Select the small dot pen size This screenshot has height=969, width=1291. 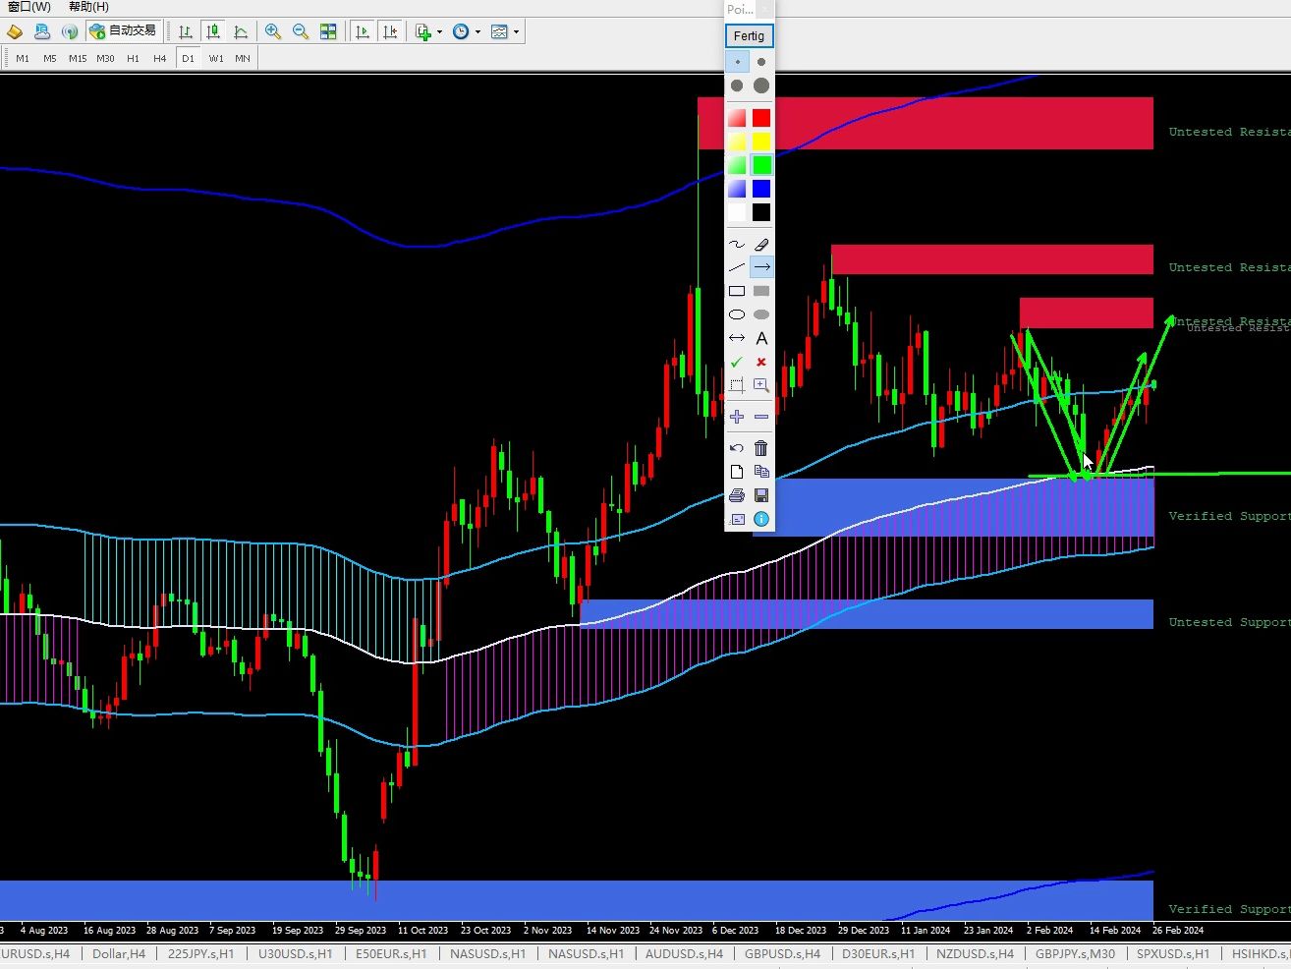761,62
